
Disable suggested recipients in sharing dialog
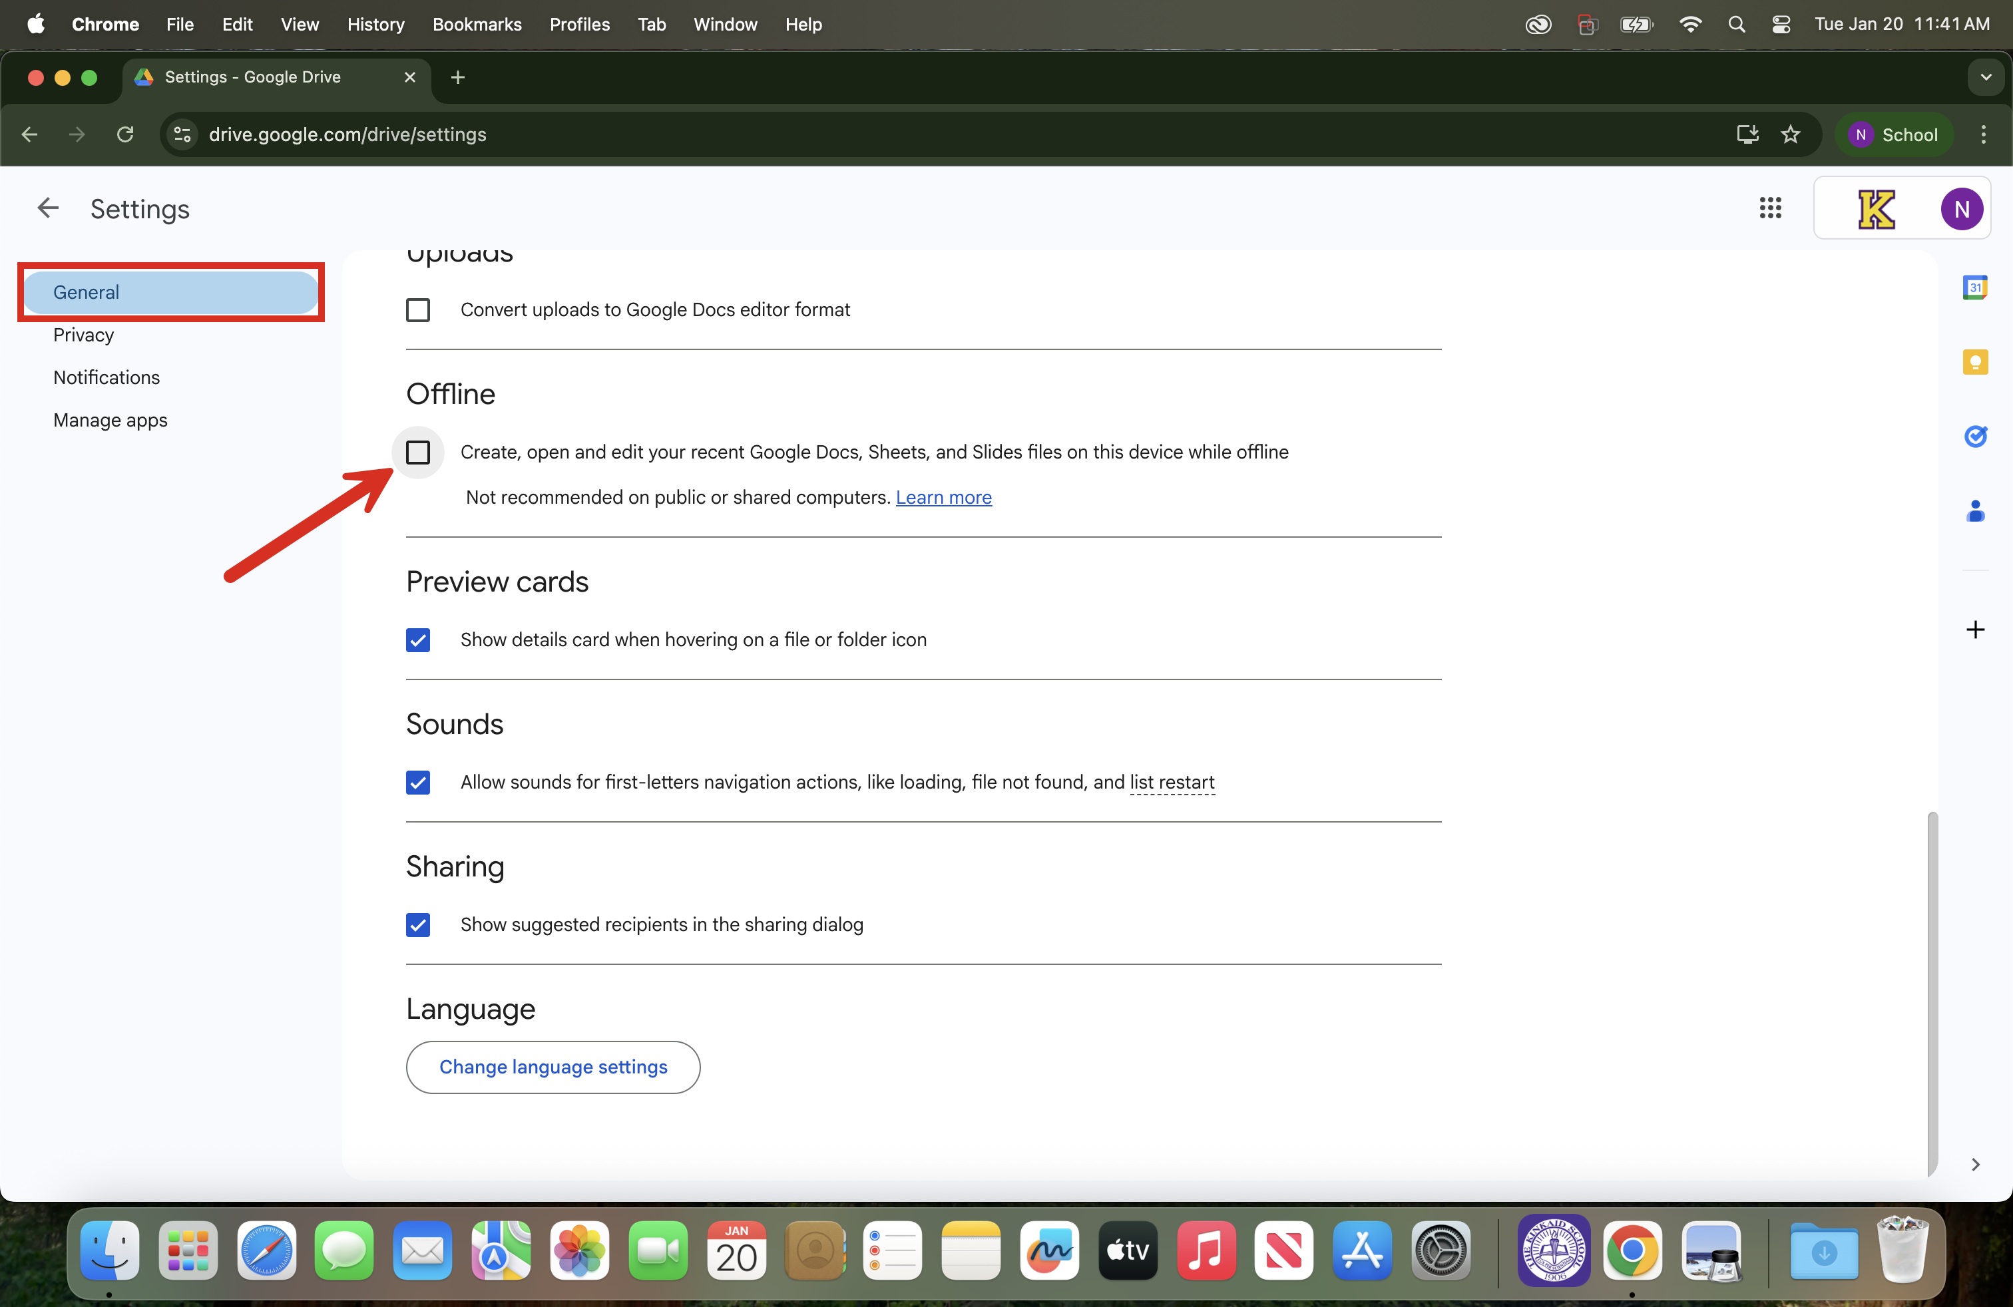tap(418, 925)
